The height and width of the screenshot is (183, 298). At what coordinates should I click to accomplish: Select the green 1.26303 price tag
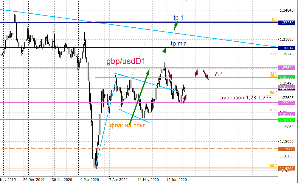[x=287, y=77]
